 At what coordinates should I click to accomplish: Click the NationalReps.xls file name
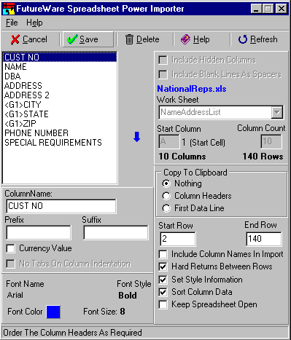click(192, 89)
